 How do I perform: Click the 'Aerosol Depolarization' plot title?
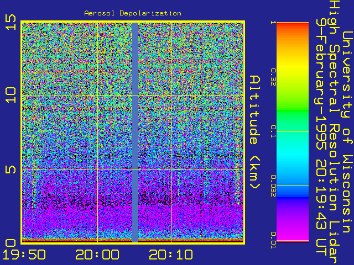tap(133, 13)
